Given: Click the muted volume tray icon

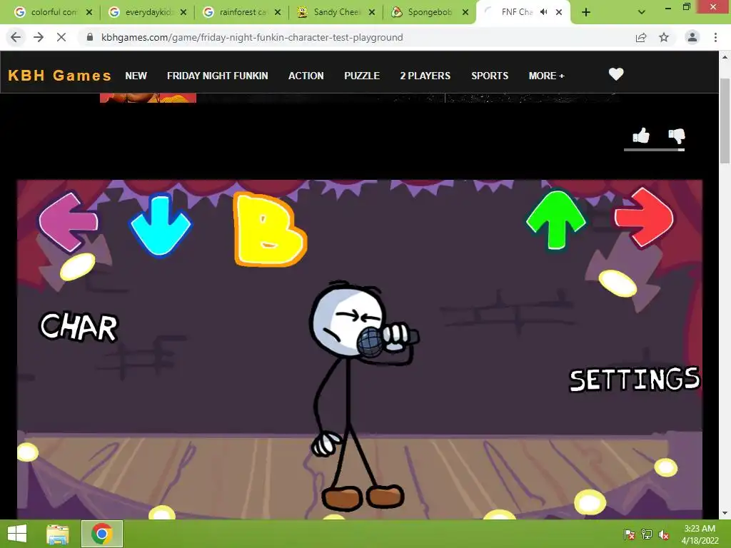Looking at the screenshot, I should [664, 534].
